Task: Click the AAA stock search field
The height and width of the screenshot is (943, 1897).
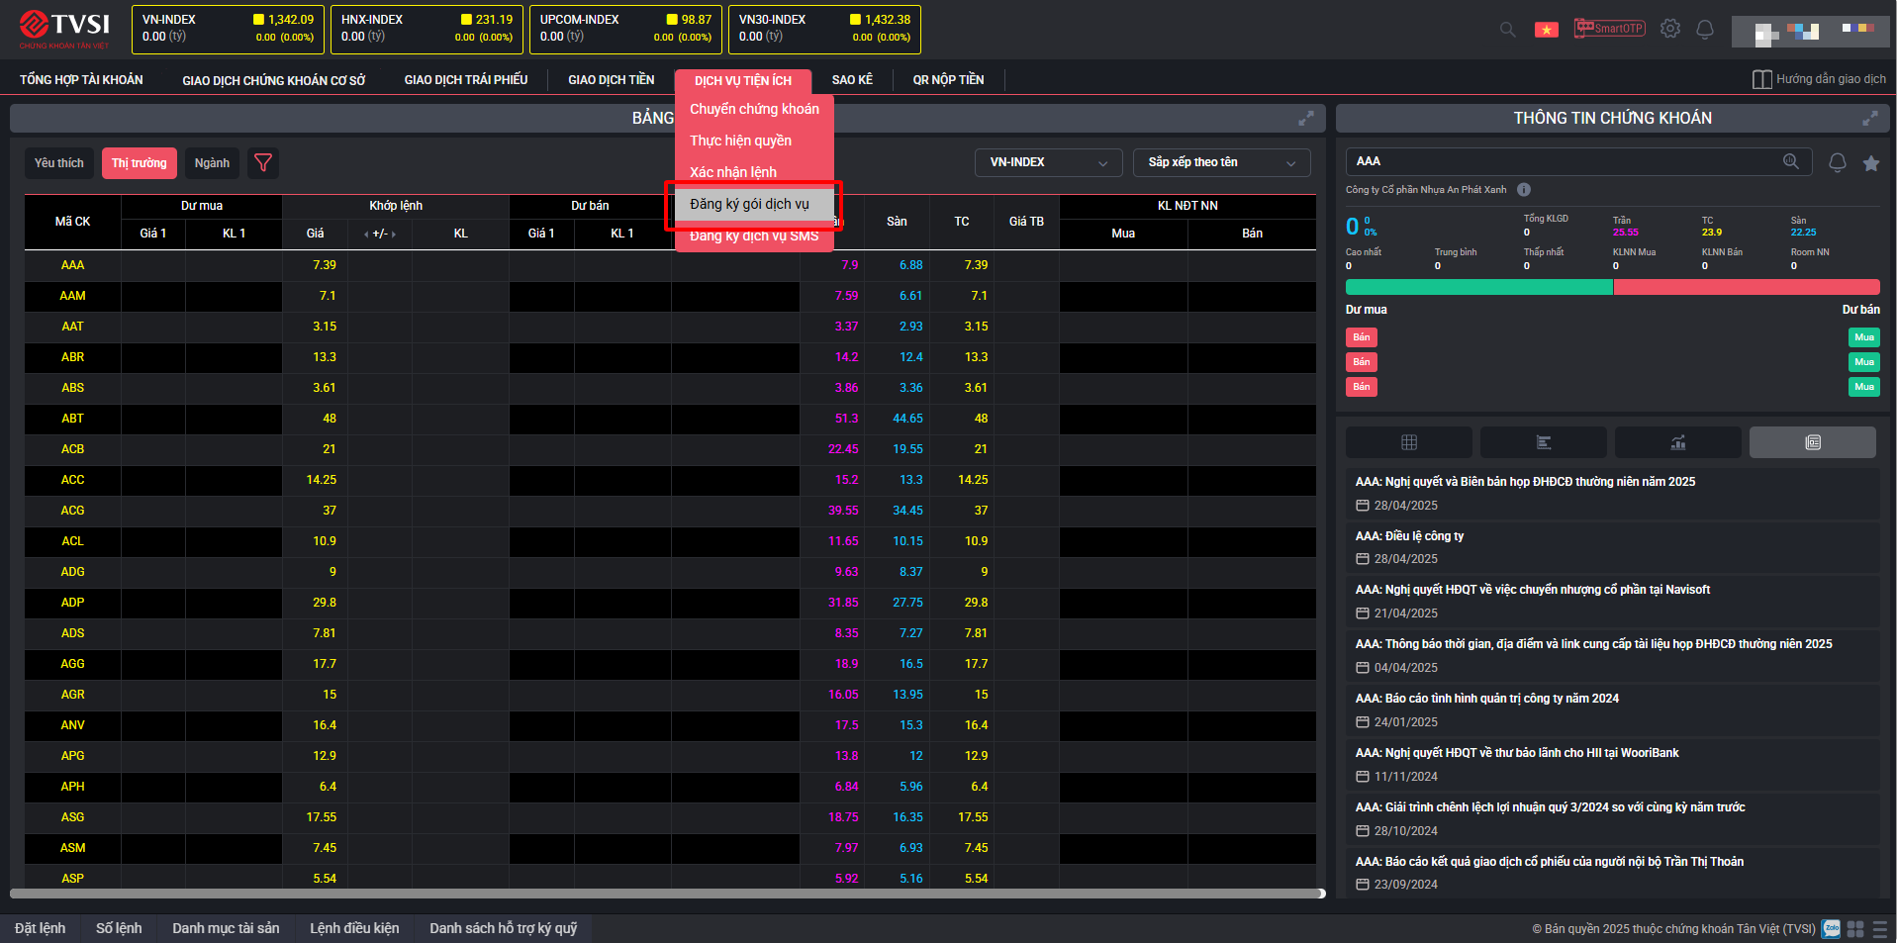Action: (1564, 161)
